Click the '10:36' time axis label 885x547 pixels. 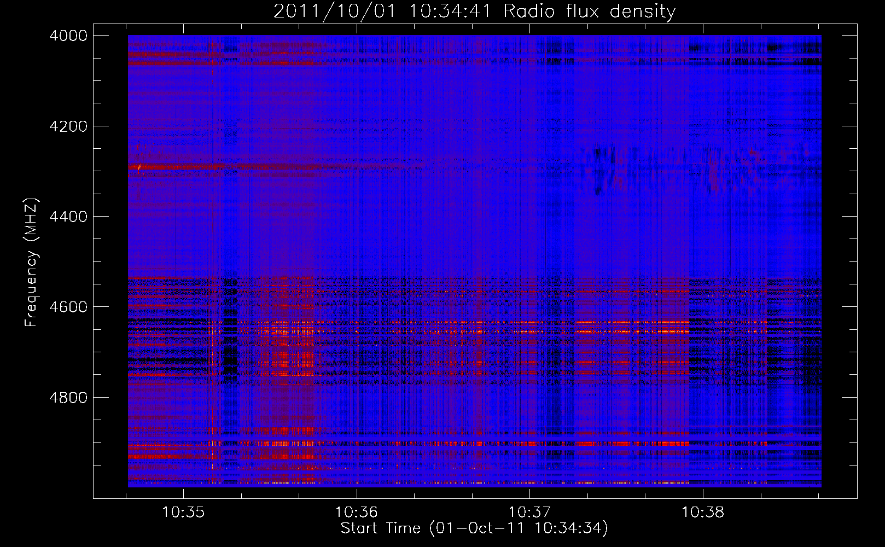tap(357, 513)
